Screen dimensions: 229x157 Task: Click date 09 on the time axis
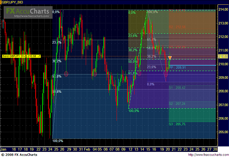click(123, 149)
